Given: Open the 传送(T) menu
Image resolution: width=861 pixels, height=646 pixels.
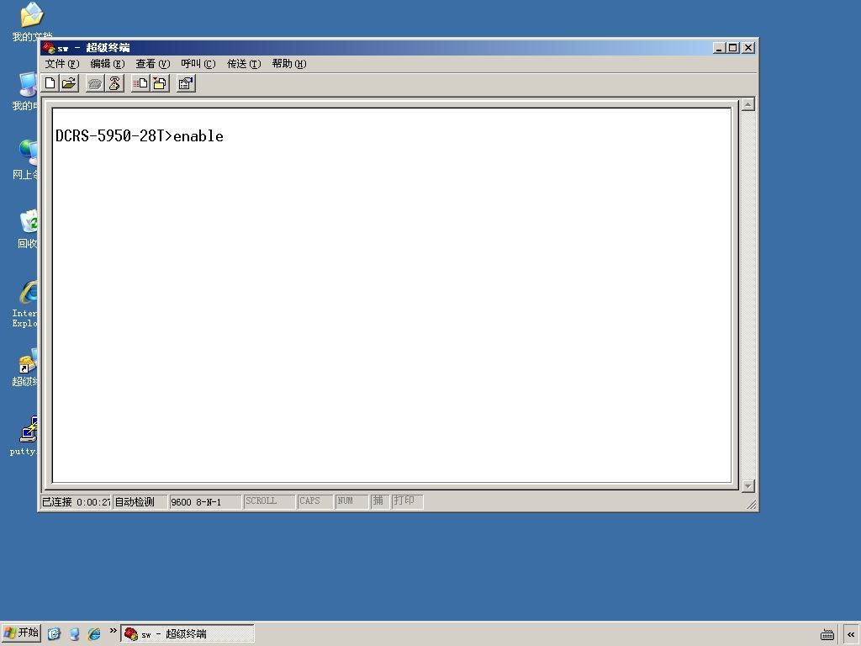Looking at the screenshot, I should 244,64.
